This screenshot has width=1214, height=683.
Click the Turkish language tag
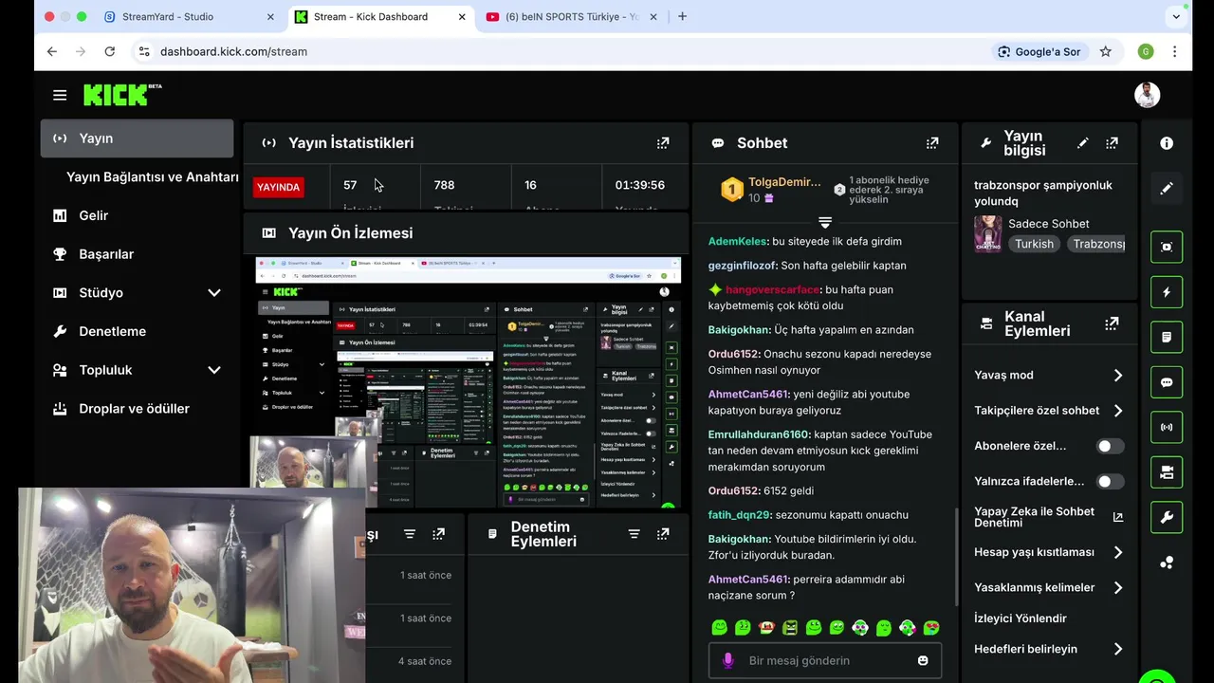point(1034,244)
